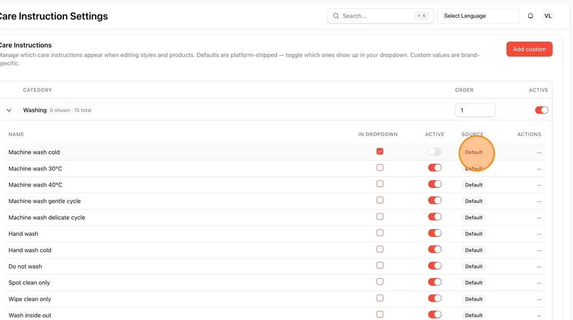Click the Do not wash row name
Image resolution: width=573 pixels, height=320 pixels.
(x=25, y=266)
